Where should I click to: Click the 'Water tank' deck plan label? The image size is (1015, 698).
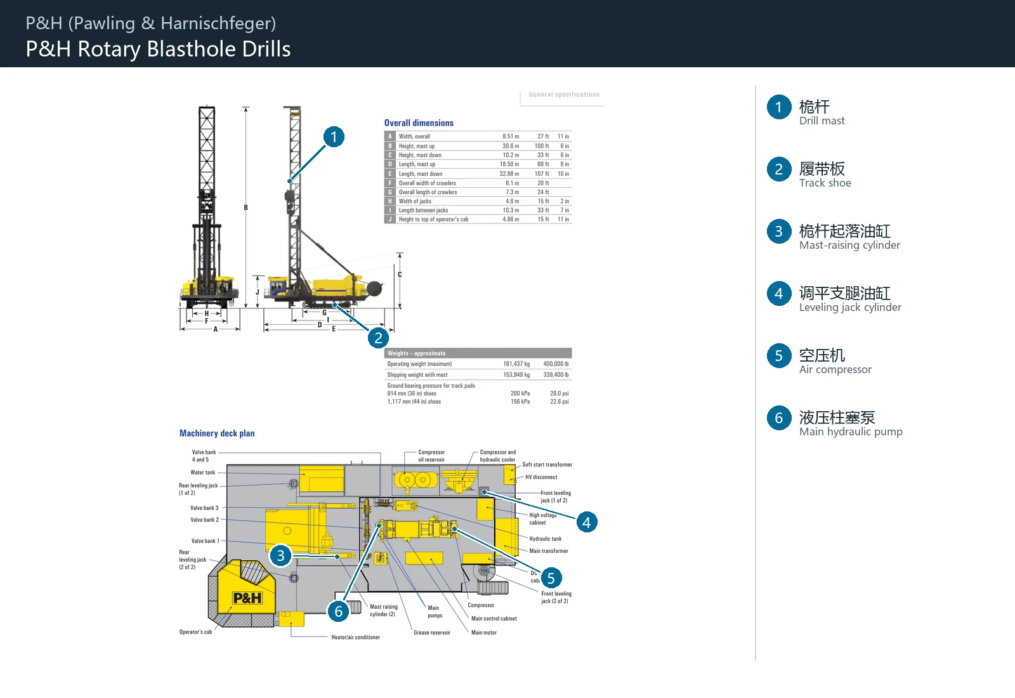click(203, 473)
